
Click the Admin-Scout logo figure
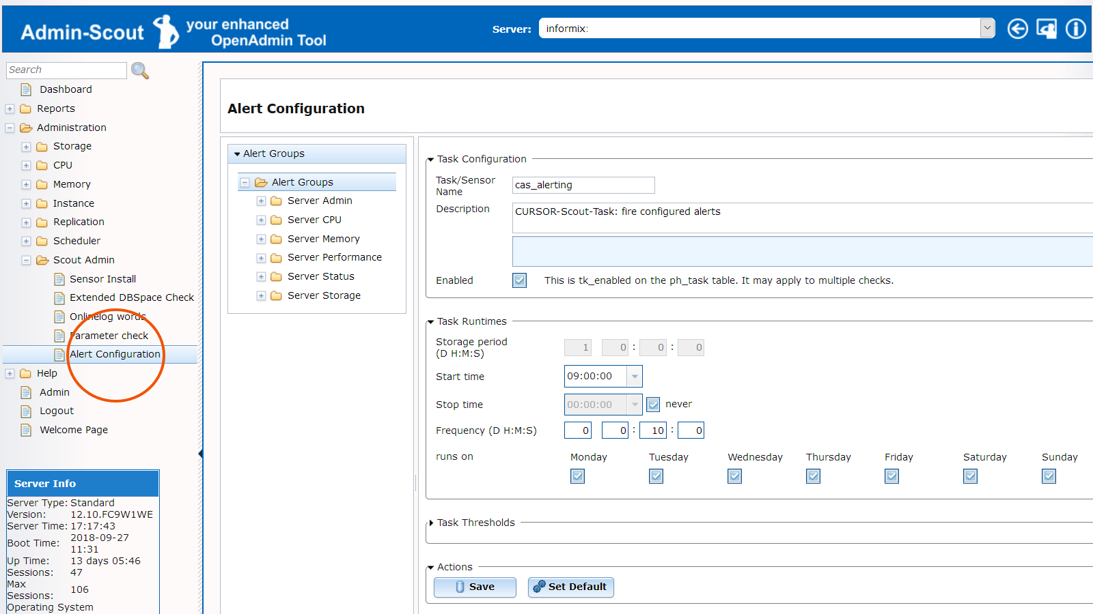(x=165, y=32)
